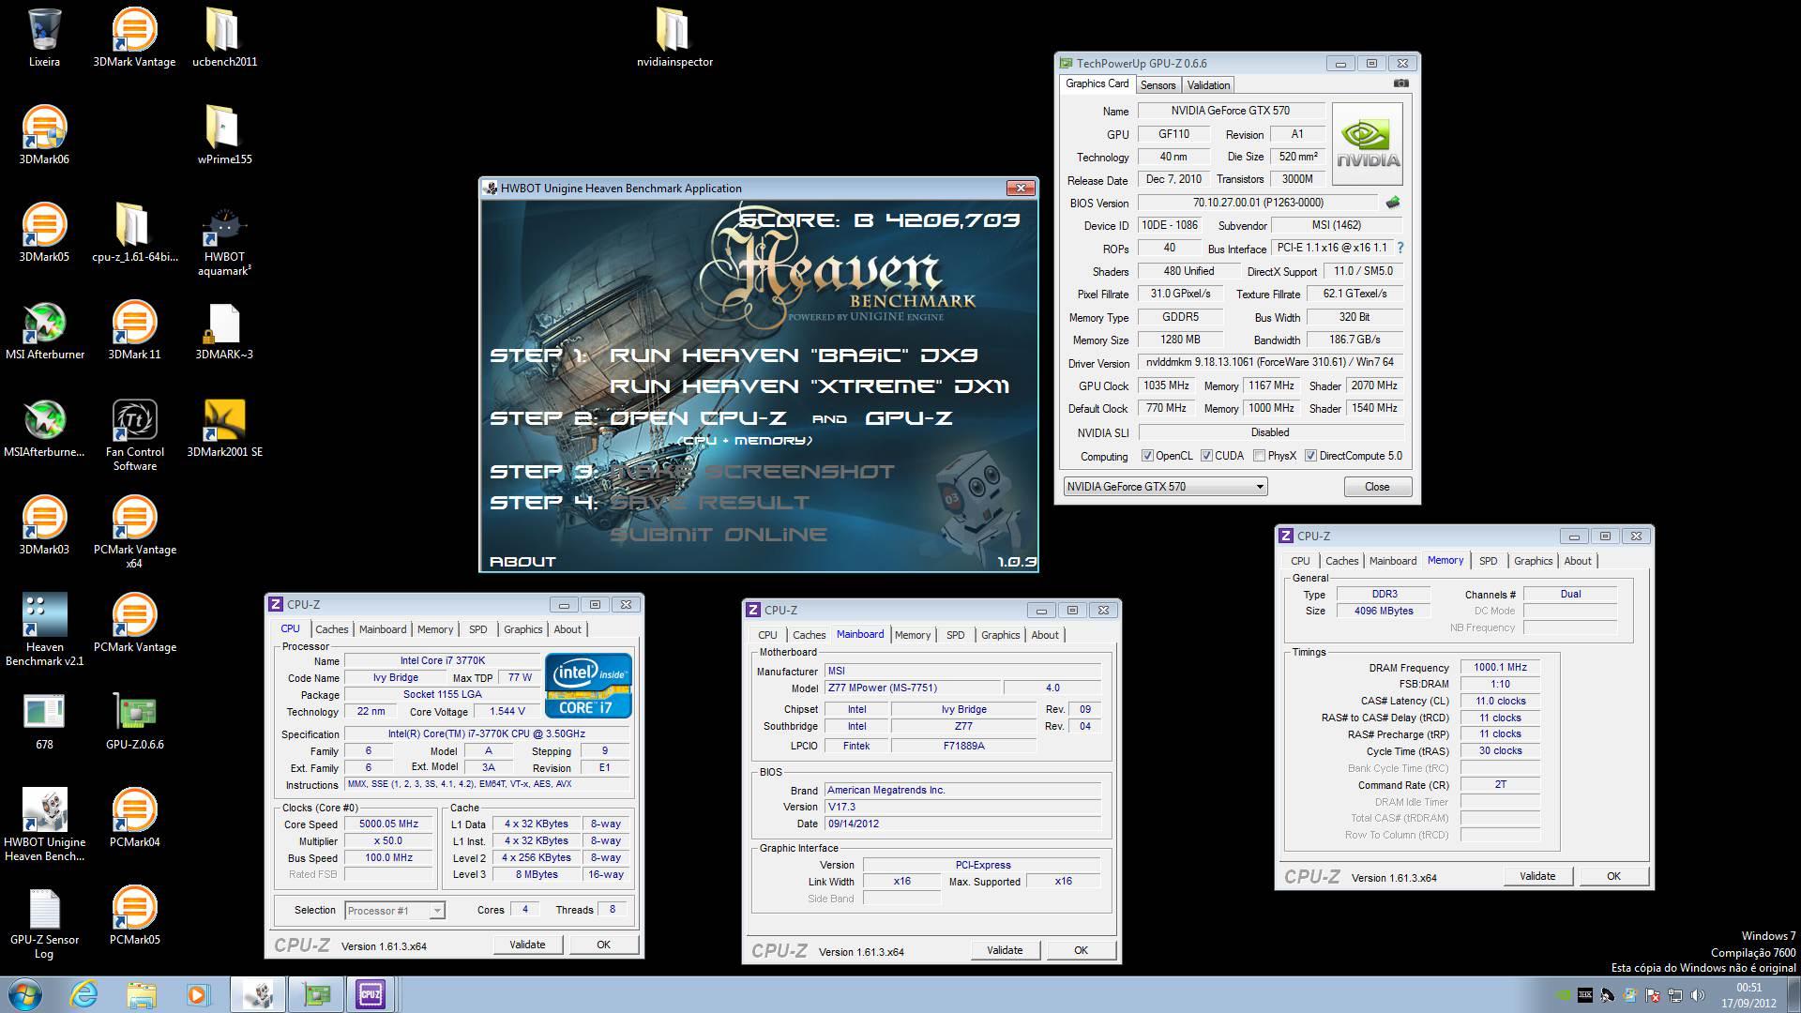Open About tab in CPU-Z memory window
Screen dimensions: 1801x1013
[x=1577, y=561]
